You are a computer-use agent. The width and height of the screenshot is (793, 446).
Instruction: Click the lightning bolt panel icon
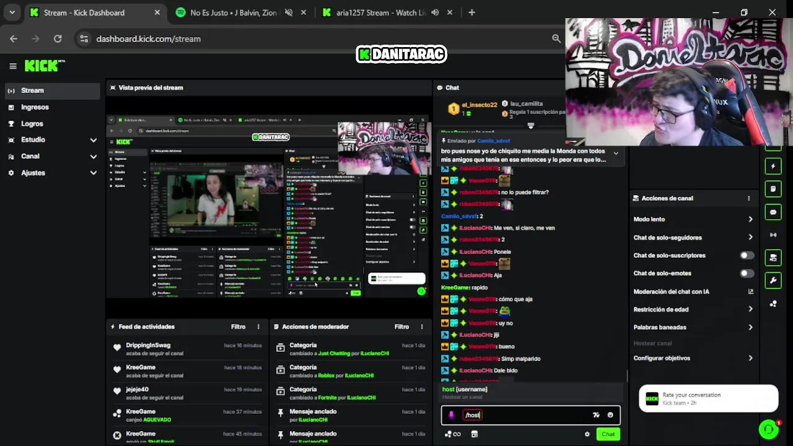(x=773, y=166)
